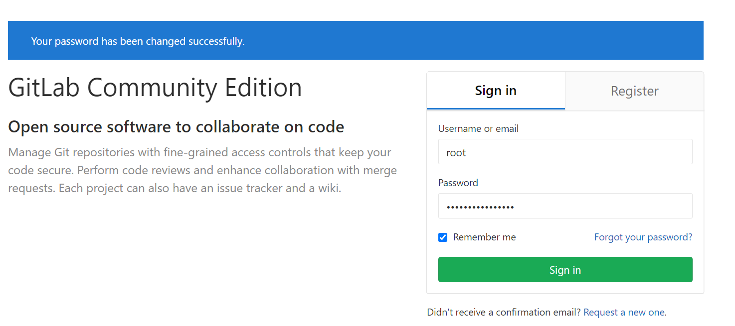Switch to the Register tab
The image size is (735, 326).
(634, 91)
